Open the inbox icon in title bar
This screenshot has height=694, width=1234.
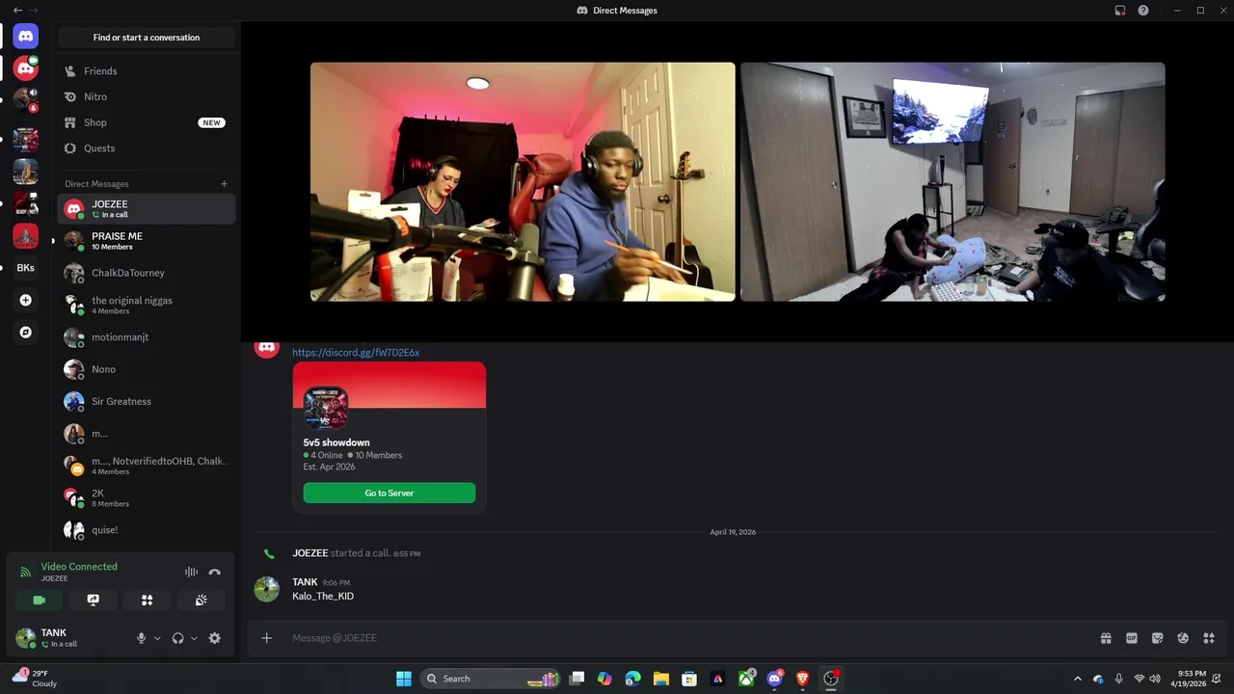click(1120, 10)
